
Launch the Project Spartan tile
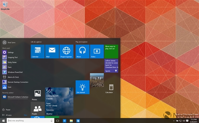tap(67, 51)
